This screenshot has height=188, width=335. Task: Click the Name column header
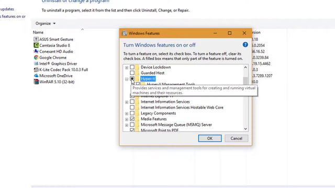point(38,32)
